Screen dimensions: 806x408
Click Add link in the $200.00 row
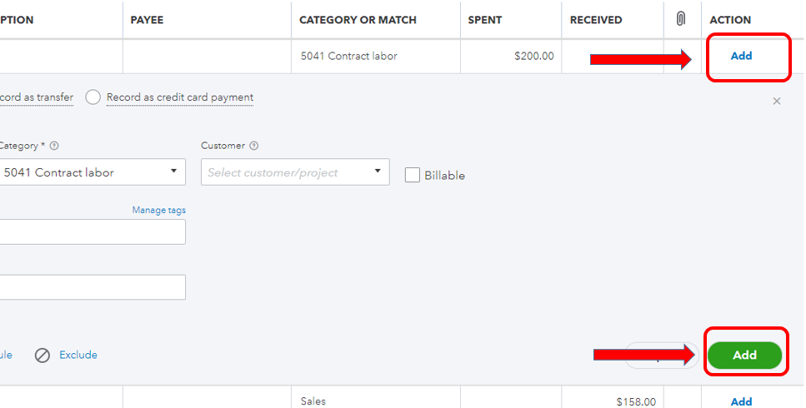click(x=741, y=56)
